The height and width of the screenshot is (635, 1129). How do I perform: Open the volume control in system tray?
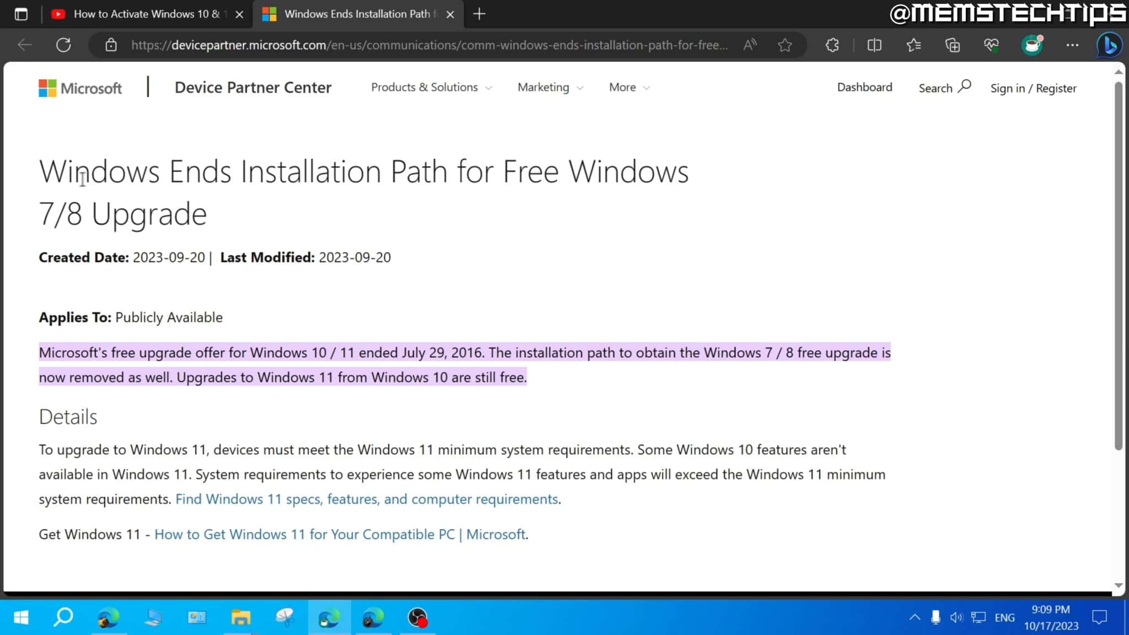tap(956, 617)
